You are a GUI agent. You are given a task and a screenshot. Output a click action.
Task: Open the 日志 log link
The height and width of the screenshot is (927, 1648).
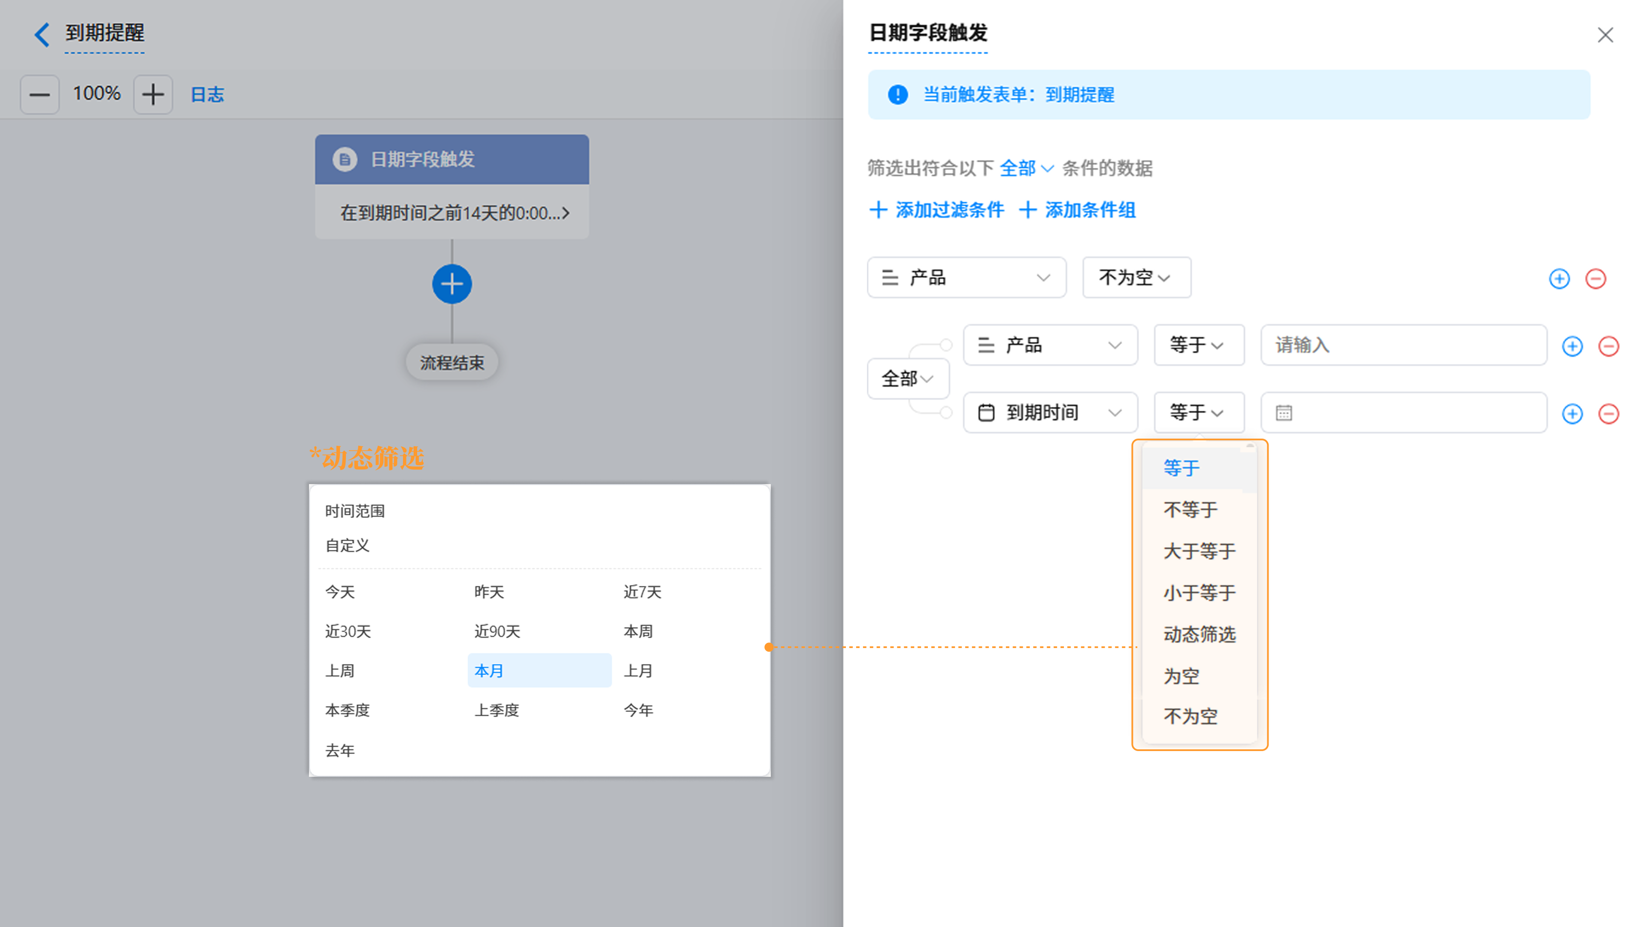click(x=207, y=95)
